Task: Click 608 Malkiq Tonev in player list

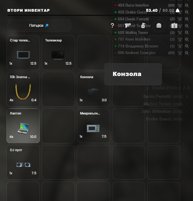Action: 133,33
